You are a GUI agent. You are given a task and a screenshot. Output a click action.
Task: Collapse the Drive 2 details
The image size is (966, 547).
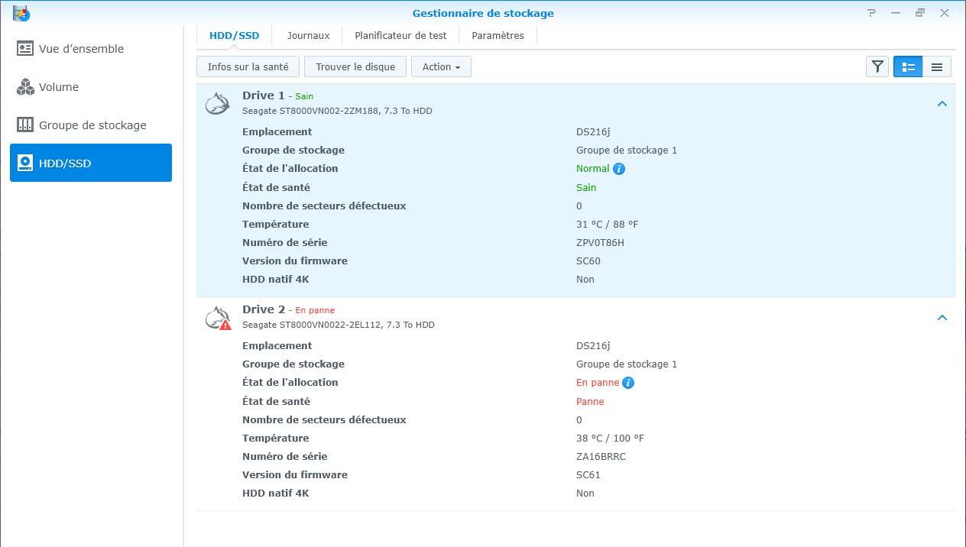[x=942, y=318]
